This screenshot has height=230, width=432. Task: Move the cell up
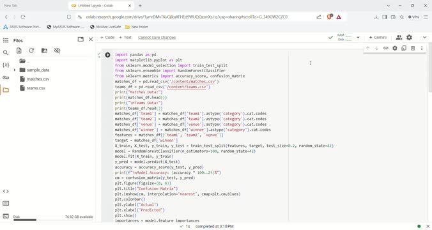(368, 48)
